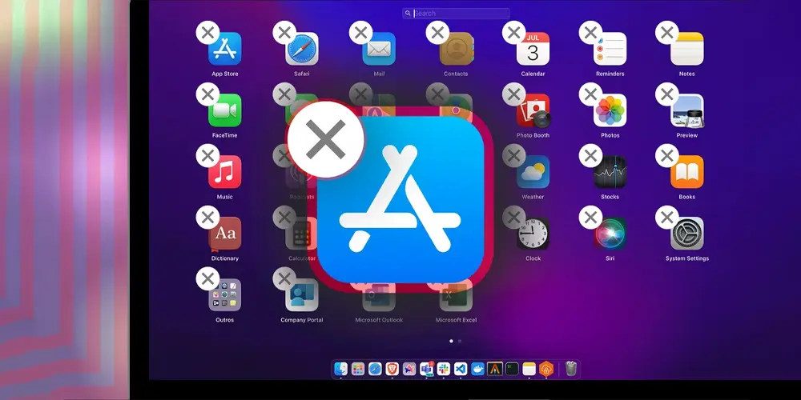Open the Calendar app icon
This screenshot has height=400, width=801.
coord(533,49)
